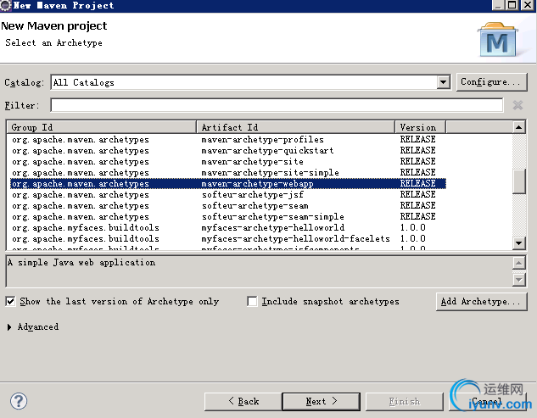
Task: Click description box scroll up arrow
Action: [x=519, y=263]
